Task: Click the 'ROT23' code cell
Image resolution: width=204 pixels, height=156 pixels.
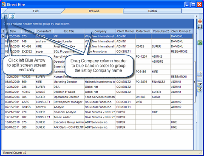Action: 28,77
